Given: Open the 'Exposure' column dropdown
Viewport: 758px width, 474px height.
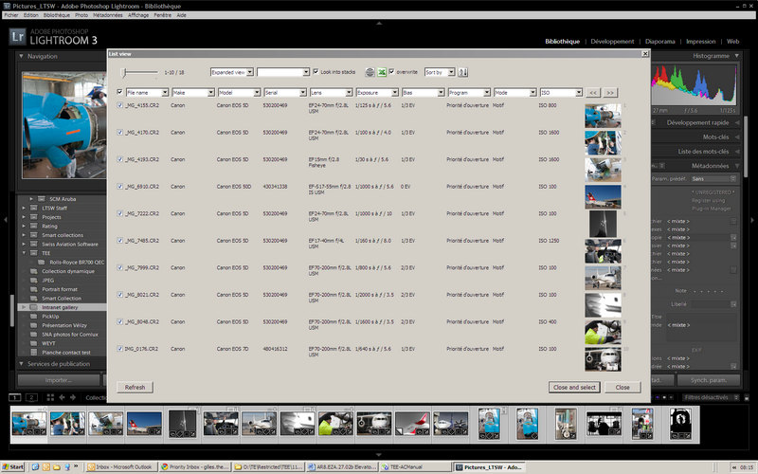Looking at the screenshot, I should (377, 92).
